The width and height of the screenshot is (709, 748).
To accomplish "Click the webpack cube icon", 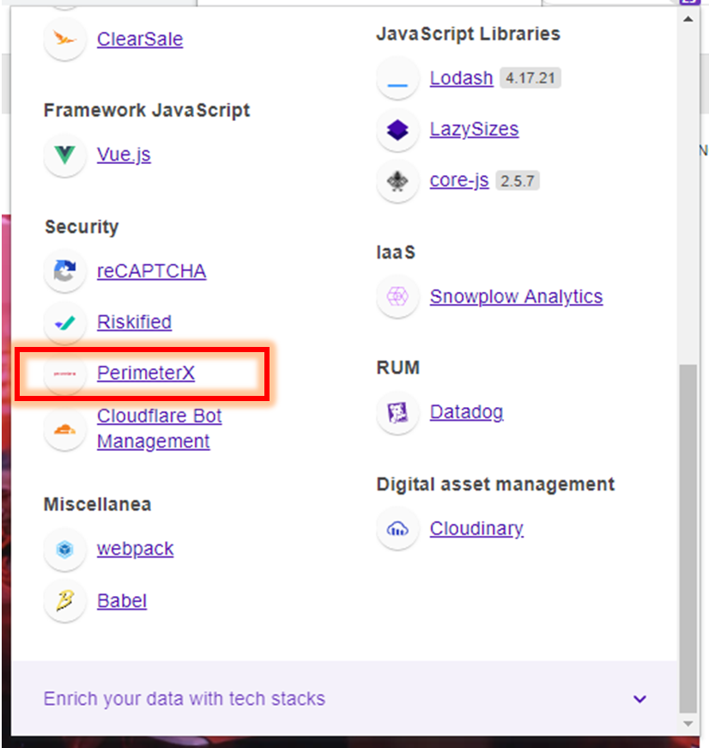I will click(64, 549).
